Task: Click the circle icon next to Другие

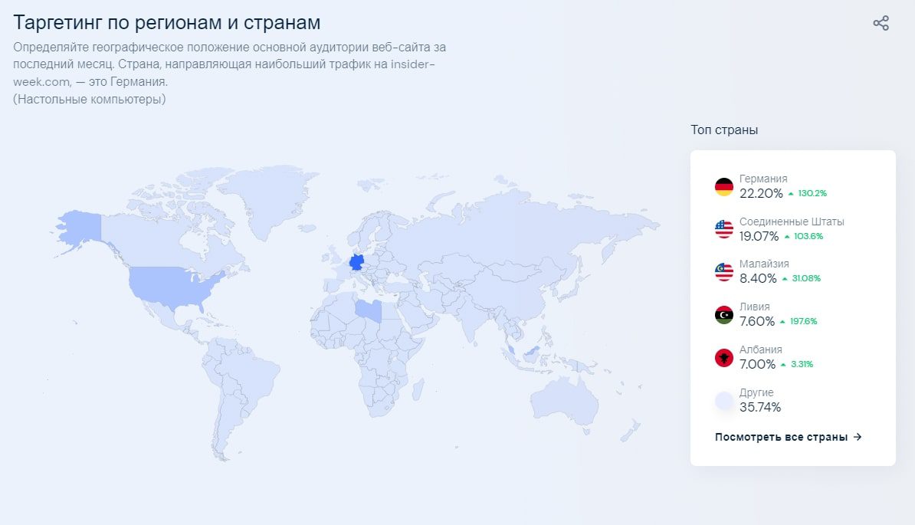Action: click(723, 400)
